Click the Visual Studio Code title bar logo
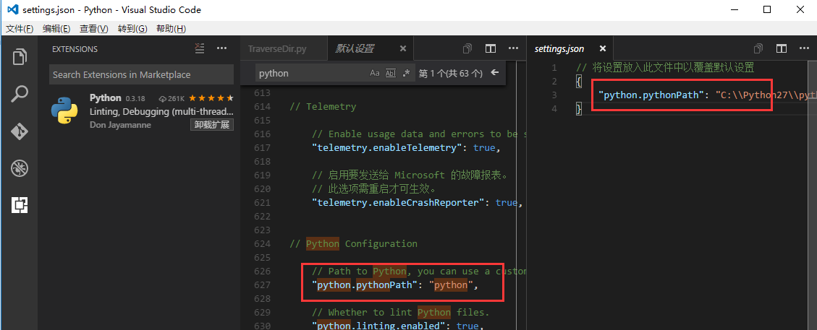 [12, 10]
